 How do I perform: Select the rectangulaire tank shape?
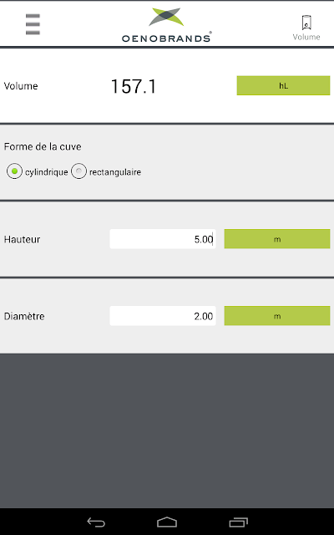pos(78,171)
